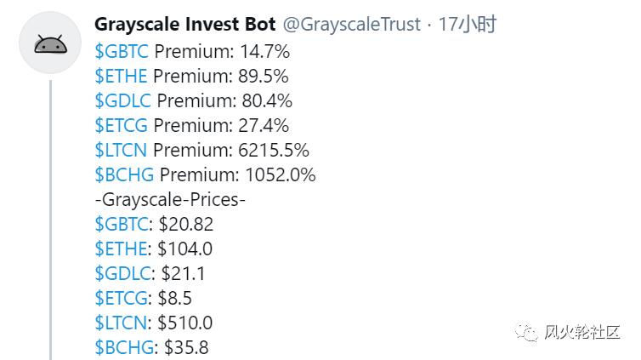Image resolution: width=641 pixels, height=360 pixels.
Task: Click the $ETHE cashtag in Premium line
Action: pos(122,76)
